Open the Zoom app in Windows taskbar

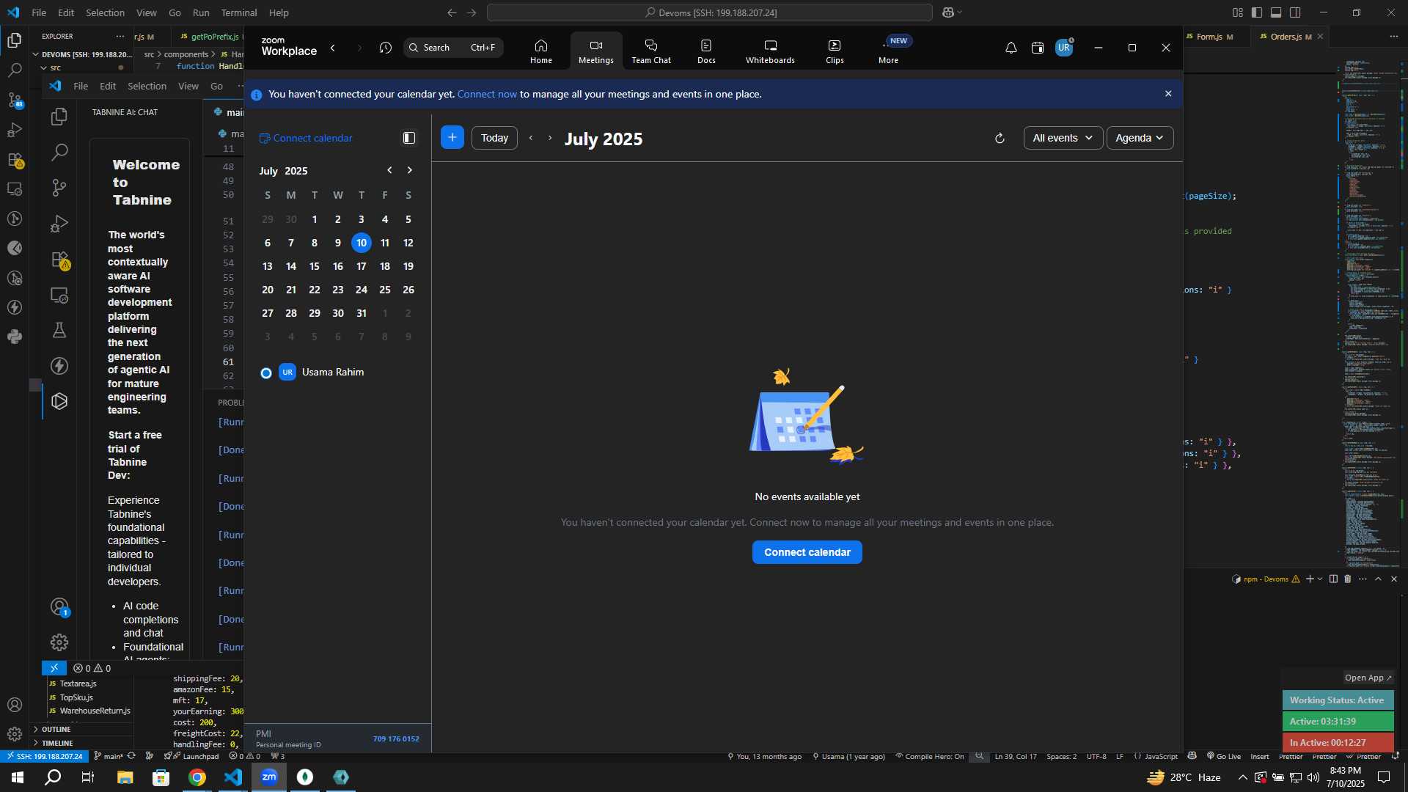[x=269, y=777]
